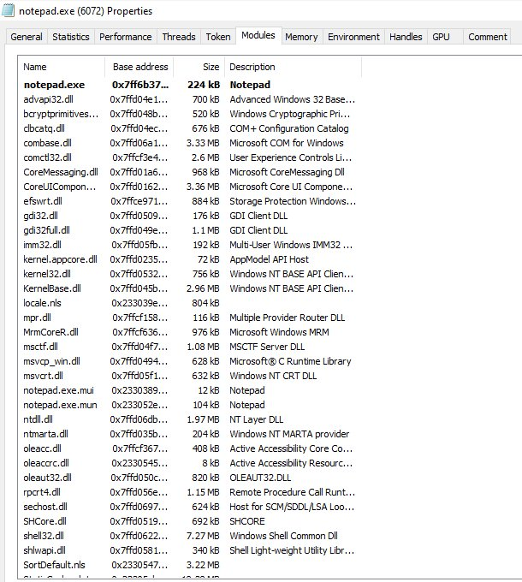Screen dimensions: 522x582
Task: Select the CoreMessaging.dll module
Action: 190,172
